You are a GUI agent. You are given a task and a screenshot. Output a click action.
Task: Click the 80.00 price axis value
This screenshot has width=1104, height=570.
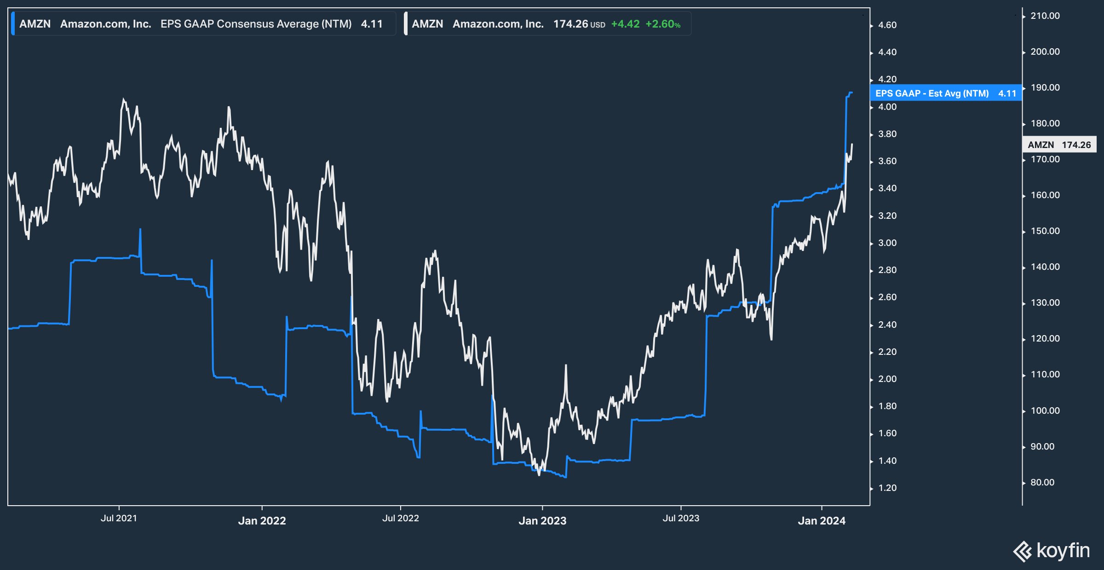coord(1042,483)
